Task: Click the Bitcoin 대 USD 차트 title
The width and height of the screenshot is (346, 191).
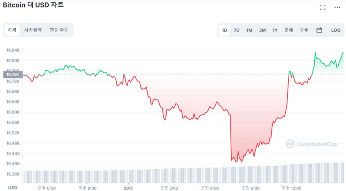Action: pyautogui.click(x=33, y=5)
